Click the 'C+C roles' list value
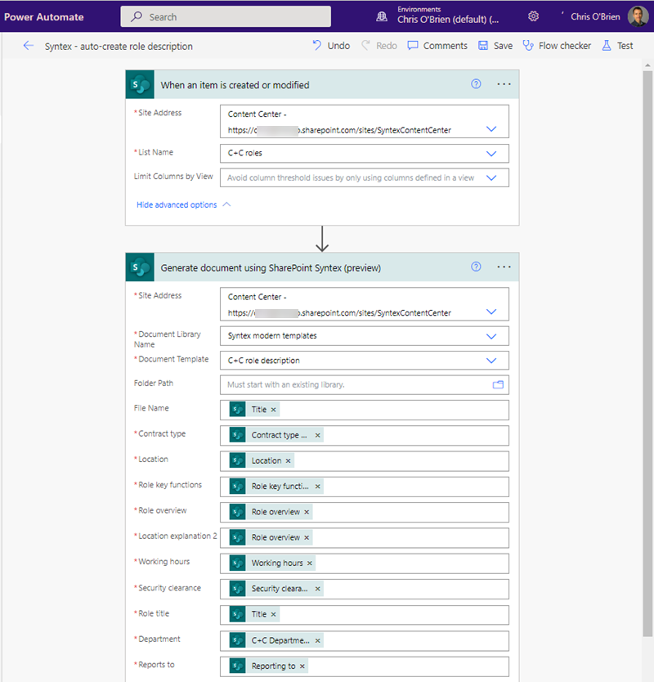654x682 pixels. (x=244, y=153)
